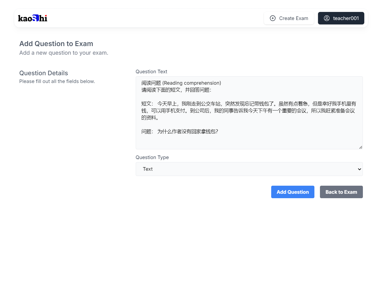Viewport: 382px width, 292px height.
Task: Click the textarea resize handle
Action: (360, 147)
